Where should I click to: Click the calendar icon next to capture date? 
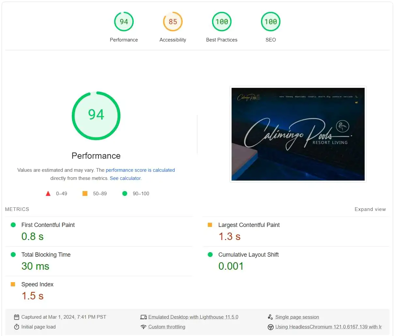coord(17,317)
